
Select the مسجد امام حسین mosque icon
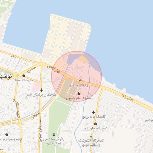[x=79, y=94]
